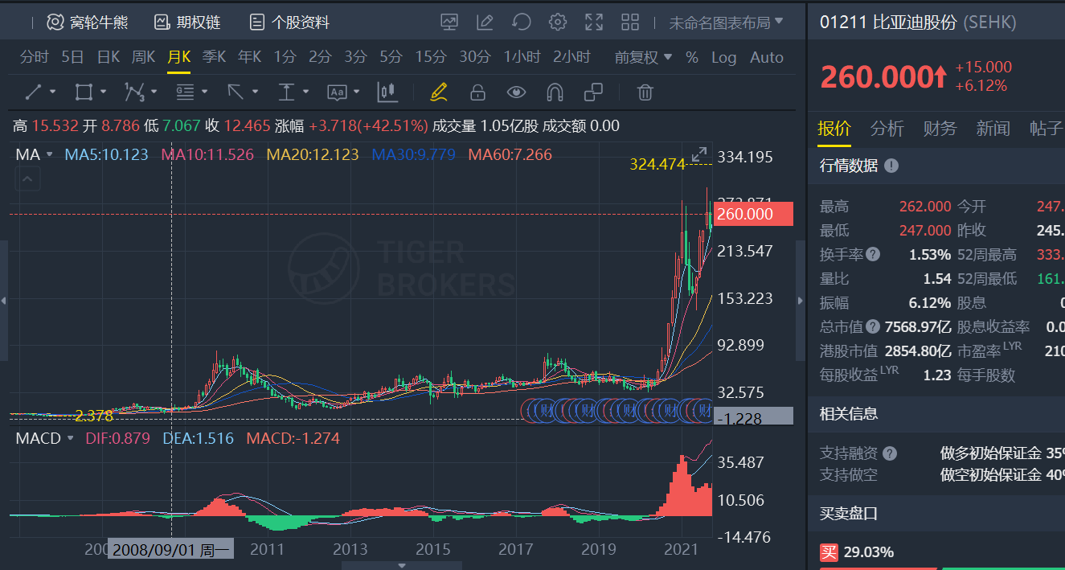Toggle Log scale on the chart
1065x570 pixels.
[723, 57]
